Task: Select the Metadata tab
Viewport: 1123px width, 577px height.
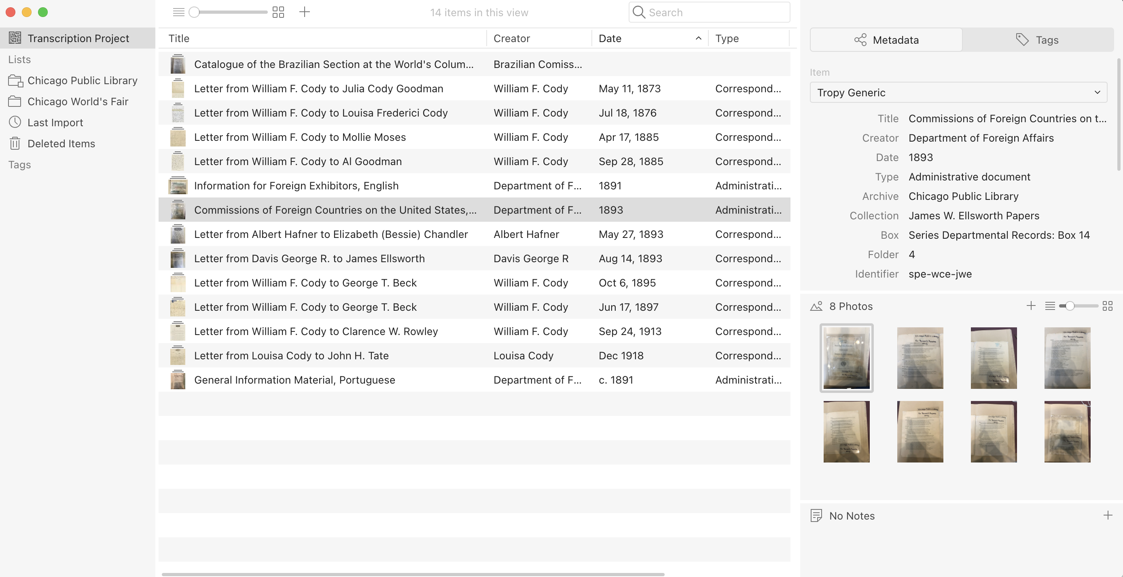Action: click(886, 40)
